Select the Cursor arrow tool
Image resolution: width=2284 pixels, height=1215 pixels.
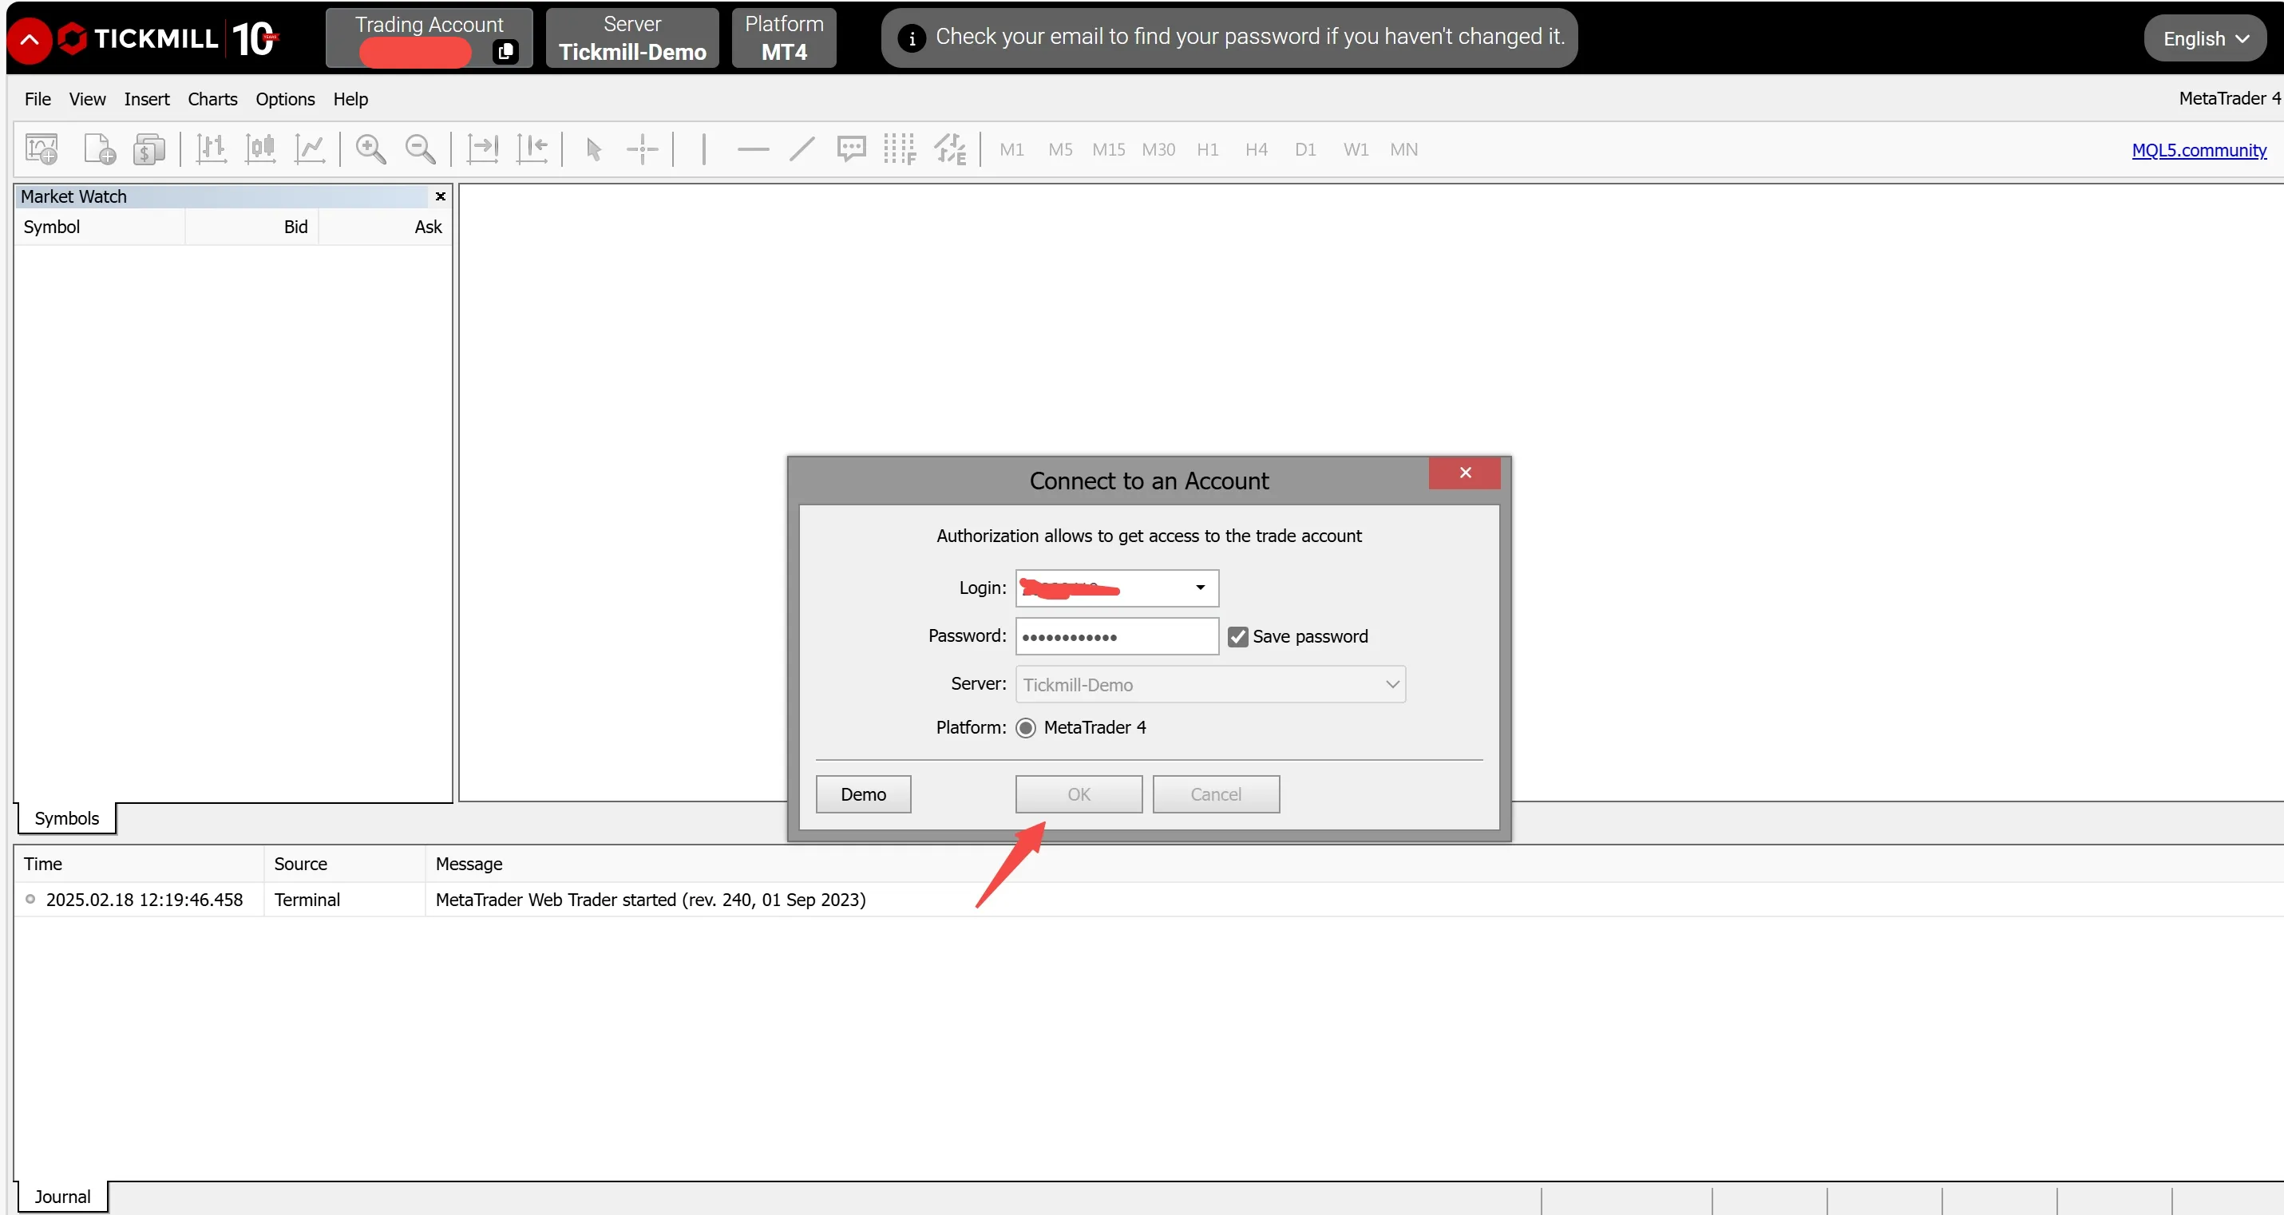tap(594, 149)
